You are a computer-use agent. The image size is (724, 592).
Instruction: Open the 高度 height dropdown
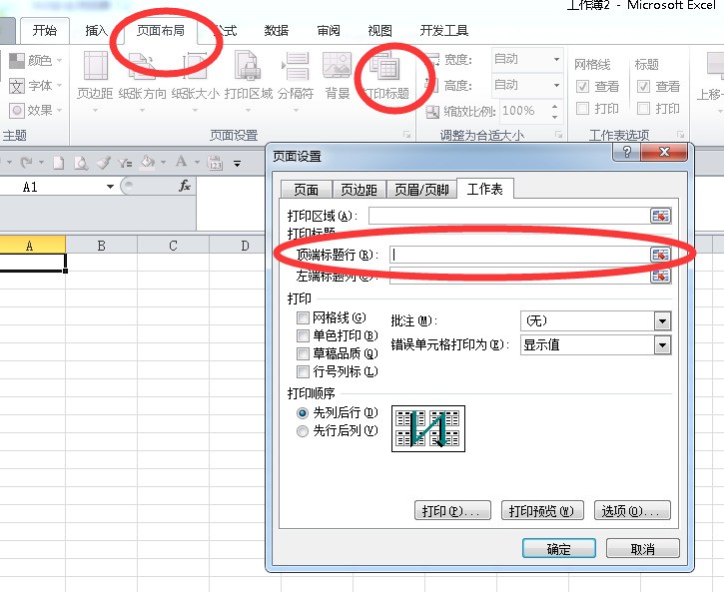[556, 86]
